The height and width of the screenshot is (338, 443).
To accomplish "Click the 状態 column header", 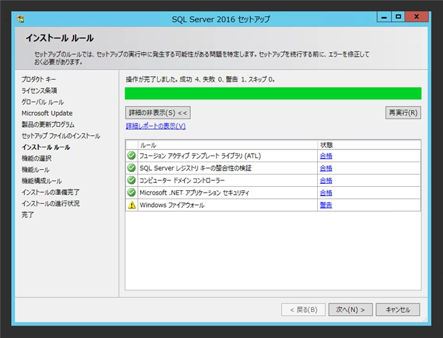I will coord(369,145).
